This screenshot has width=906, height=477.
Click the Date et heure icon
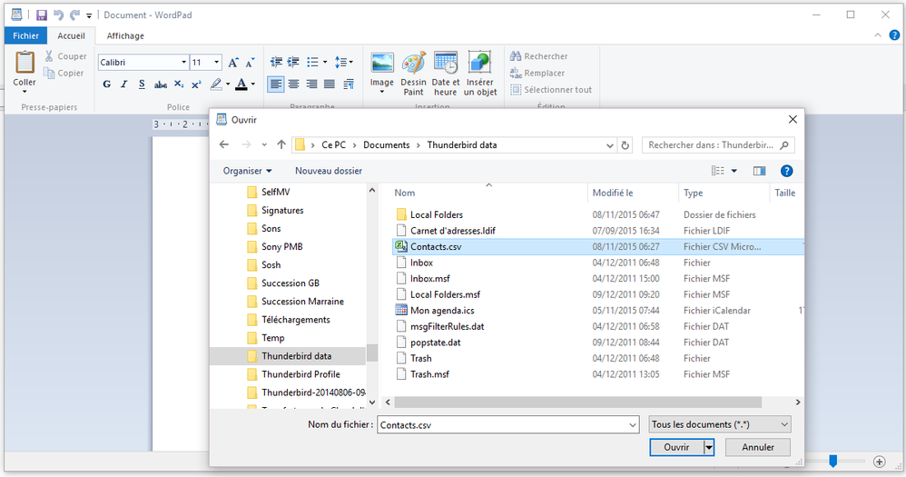click(x=446, y=65)
